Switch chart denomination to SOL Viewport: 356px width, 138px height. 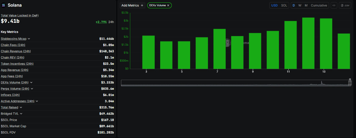(284, 5)
